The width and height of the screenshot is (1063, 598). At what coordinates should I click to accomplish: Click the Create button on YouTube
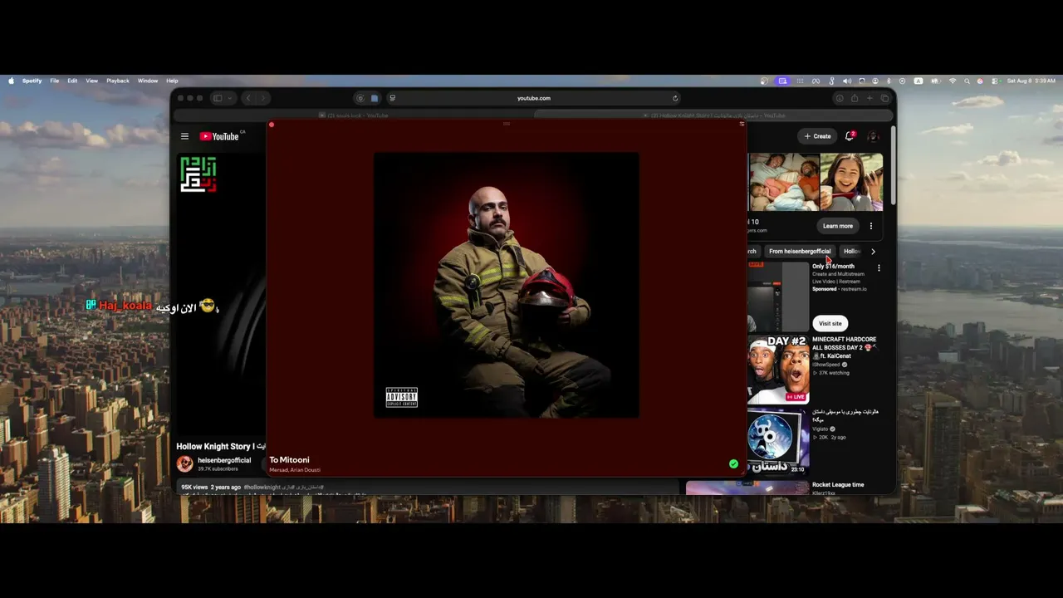[x=817, y=136]
